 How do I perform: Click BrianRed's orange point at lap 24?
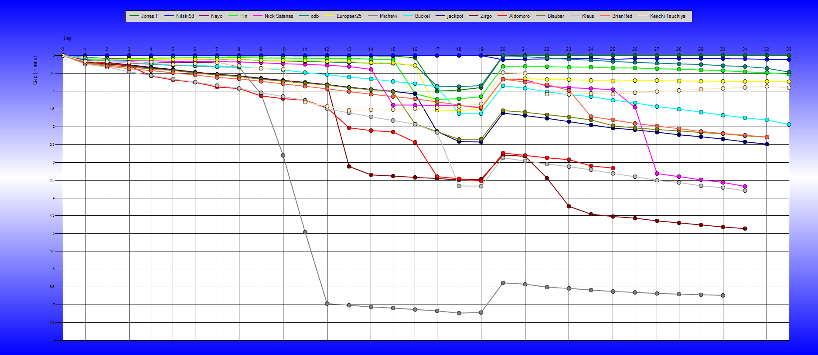tap(591, 117)
